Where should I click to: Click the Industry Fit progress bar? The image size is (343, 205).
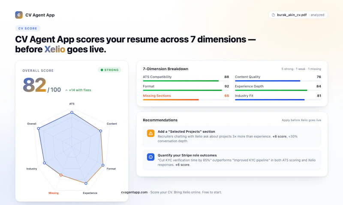pyautogui.click(x=278, y=100)
